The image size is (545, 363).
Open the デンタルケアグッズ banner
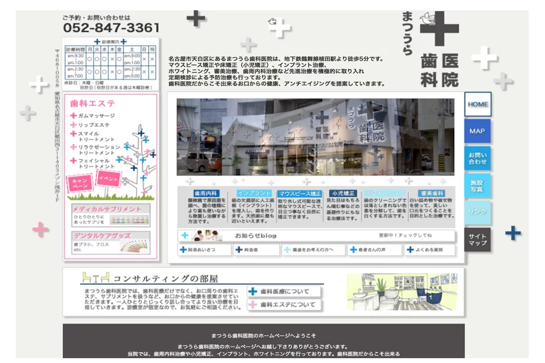(111, 243)
